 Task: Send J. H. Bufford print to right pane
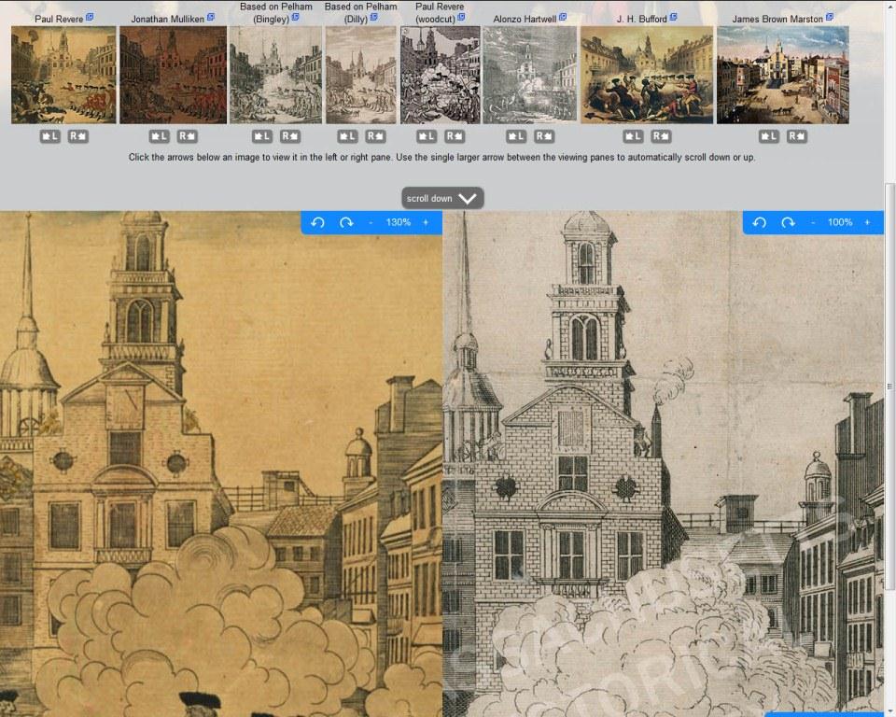[x=660, y=136]
